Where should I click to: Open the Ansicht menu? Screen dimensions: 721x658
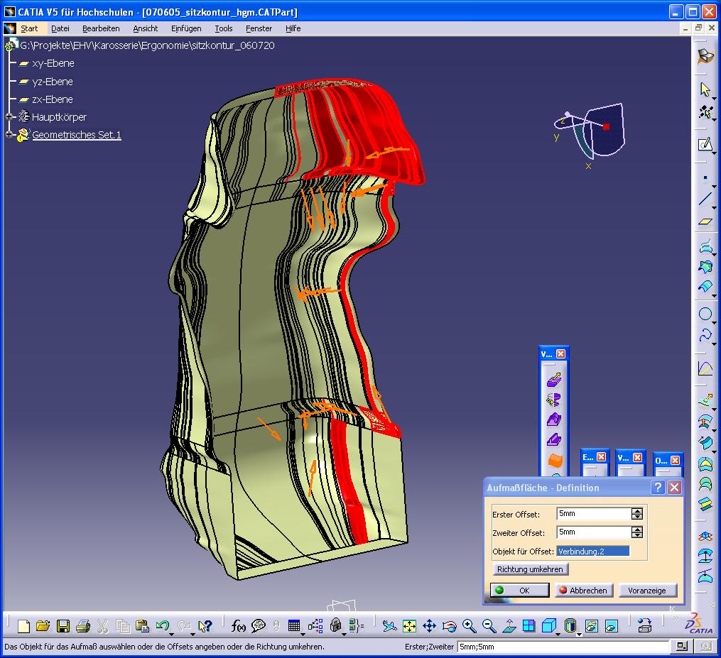pyautogui.click(x=146, y=28)
